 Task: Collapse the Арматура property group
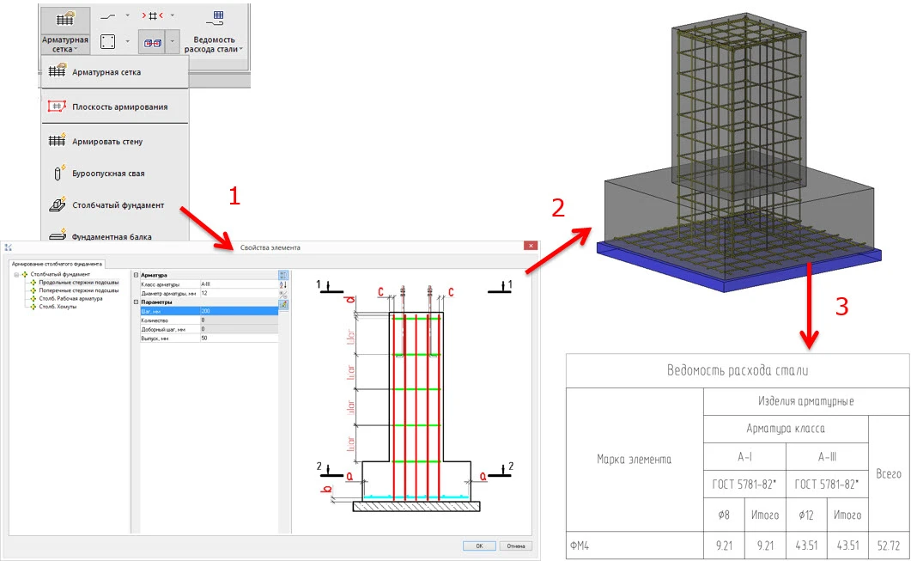136,275
